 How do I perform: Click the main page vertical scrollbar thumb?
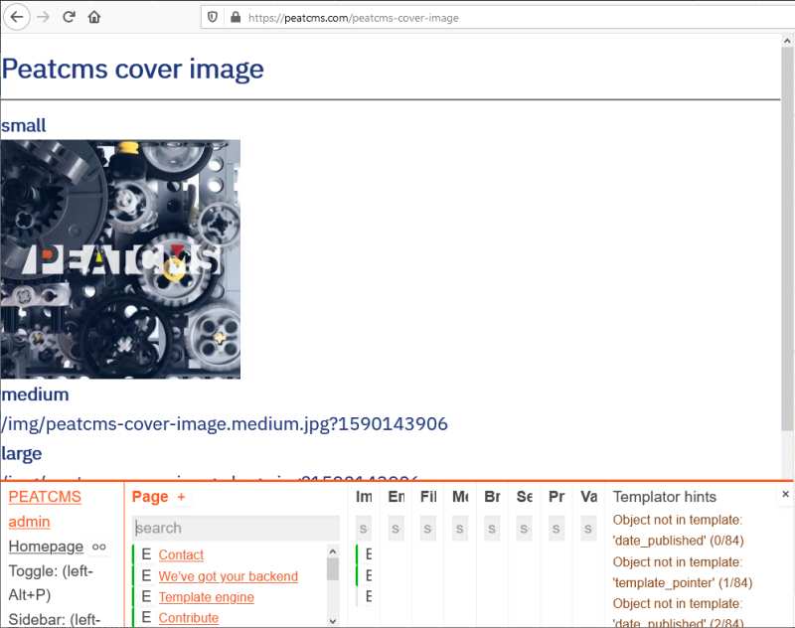(x=787, y=238)
